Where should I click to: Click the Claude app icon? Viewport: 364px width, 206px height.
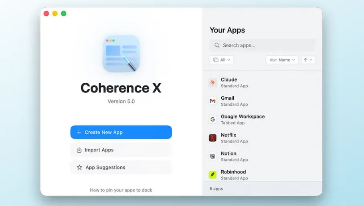(x=212, y=83)
